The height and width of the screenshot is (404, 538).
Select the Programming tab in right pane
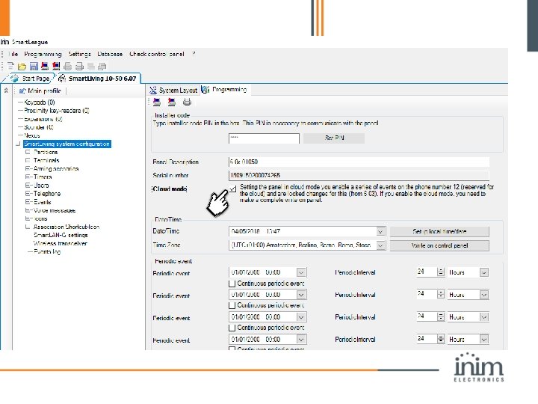click(x=224, y=90)
